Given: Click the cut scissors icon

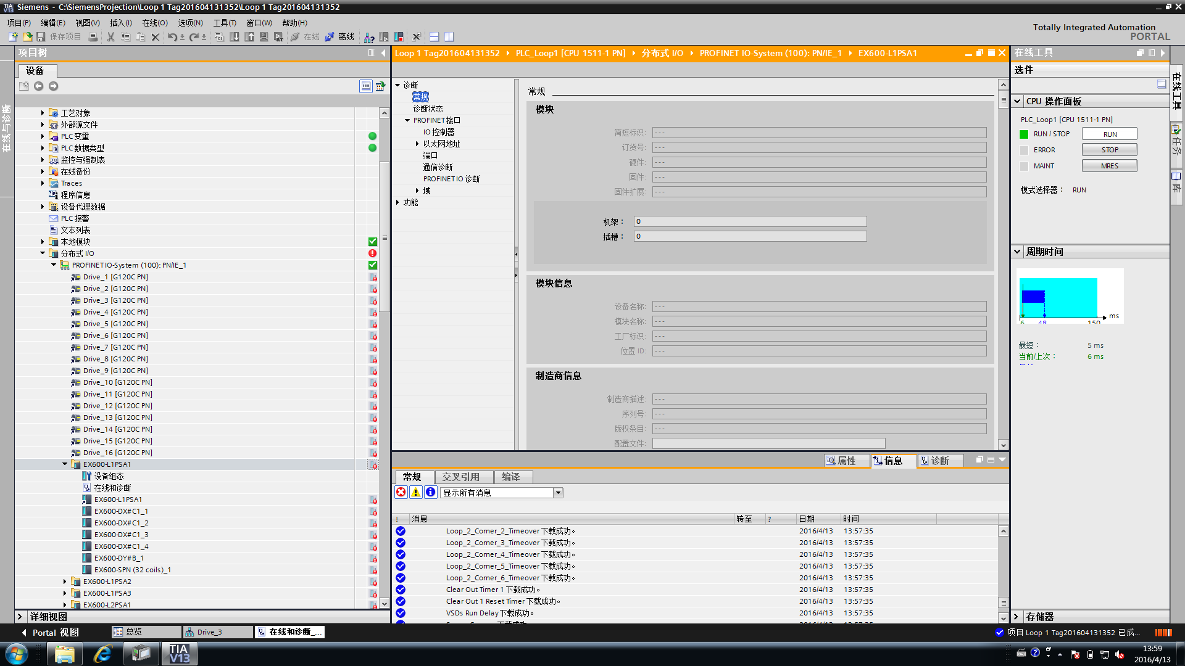Looking at the screenshot, I should (111, 37).
